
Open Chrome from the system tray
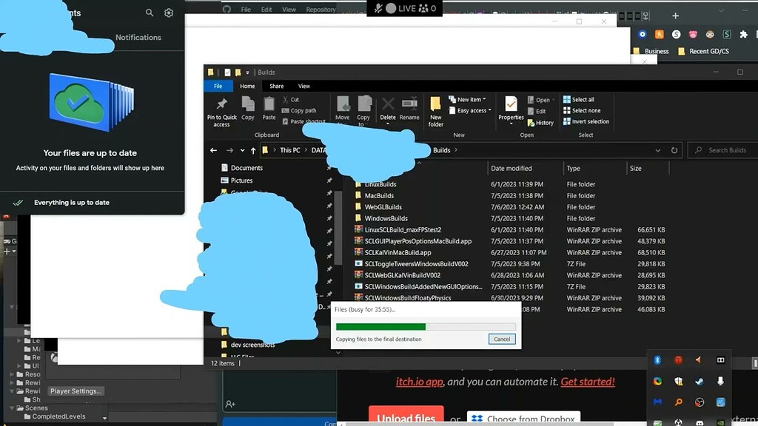click(656, 382)
